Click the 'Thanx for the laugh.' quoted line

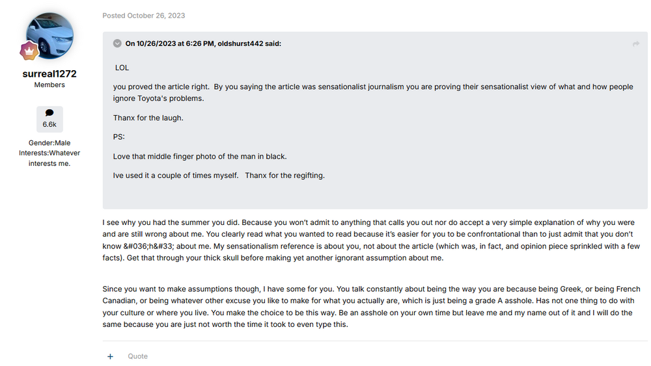tap(148, 118)
